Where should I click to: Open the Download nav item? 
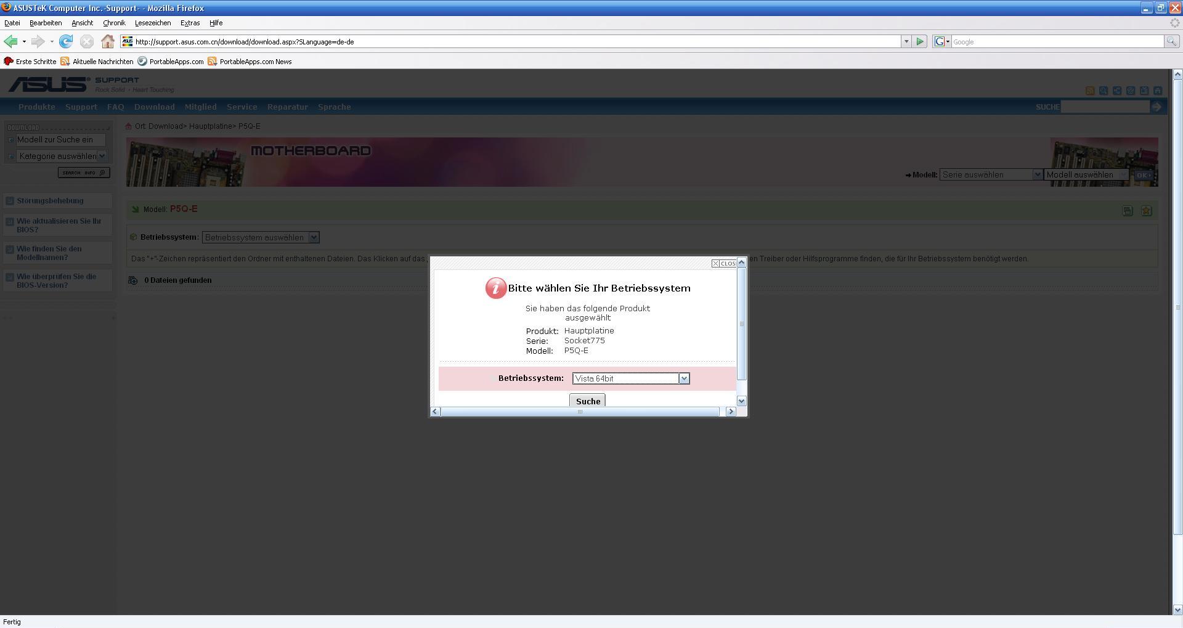click(x=155, y=107)
